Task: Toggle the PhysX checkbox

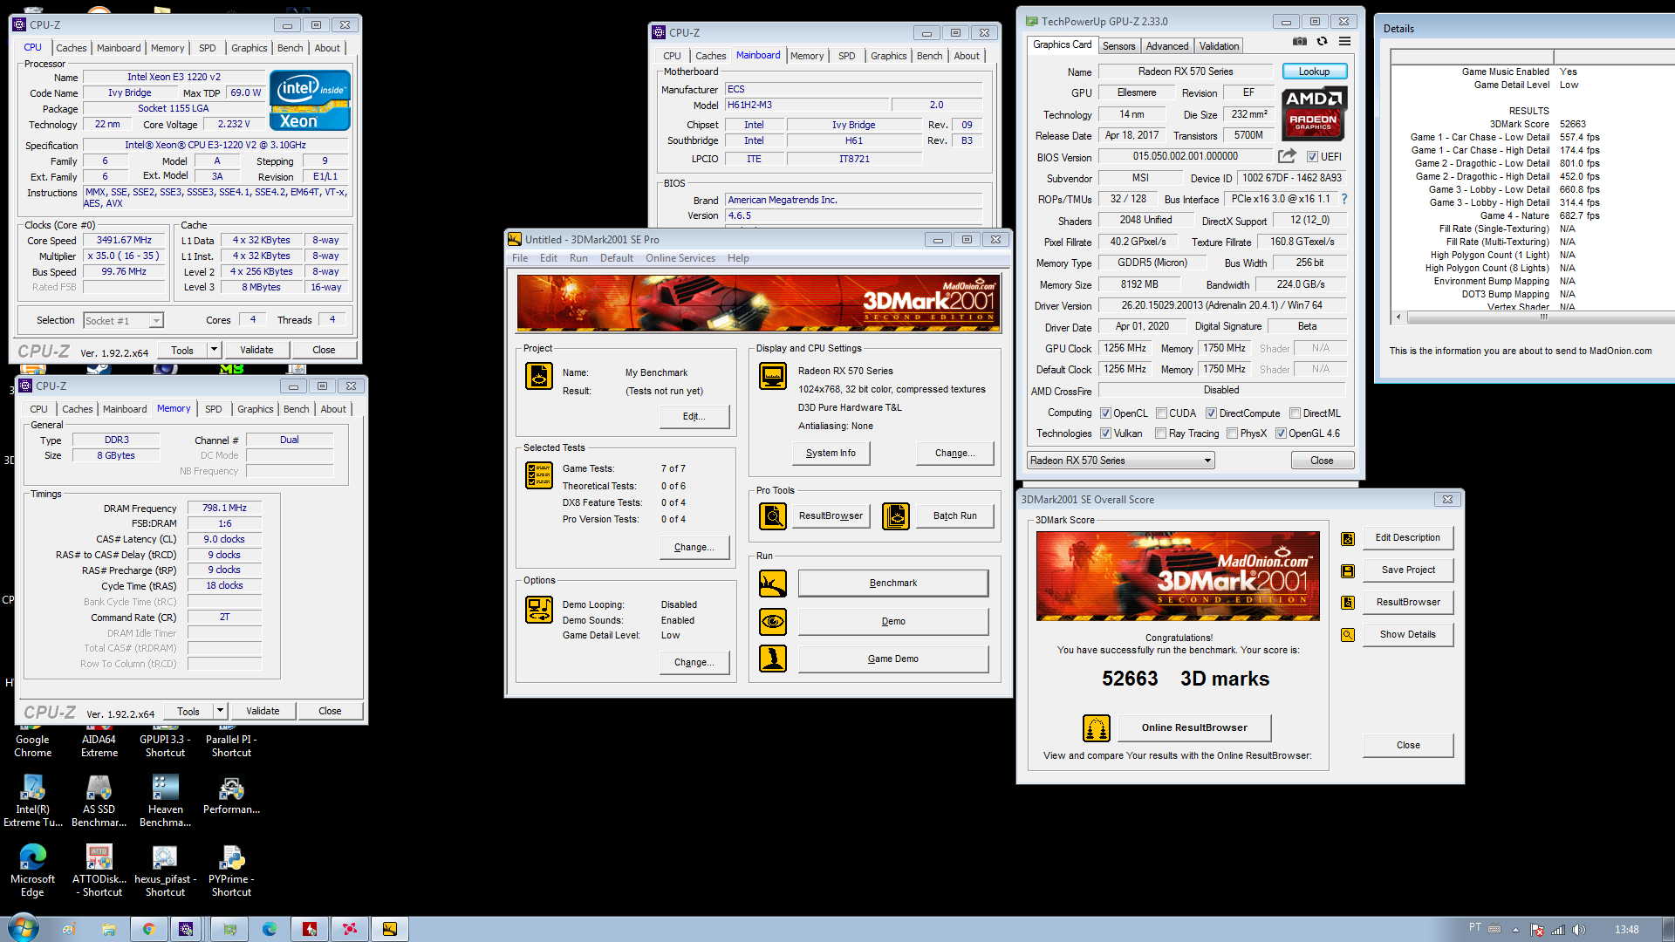Action: pos(1232,433)
